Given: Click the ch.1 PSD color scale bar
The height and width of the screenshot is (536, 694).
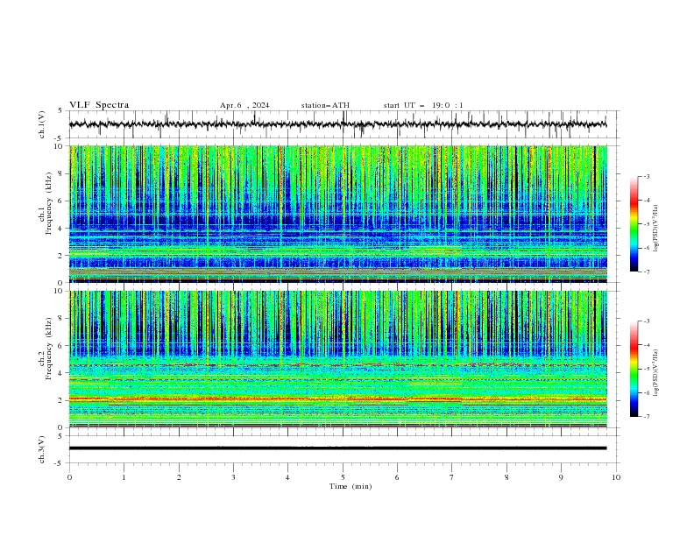Looking at the screenshot, I should click(x=634, y=224).
